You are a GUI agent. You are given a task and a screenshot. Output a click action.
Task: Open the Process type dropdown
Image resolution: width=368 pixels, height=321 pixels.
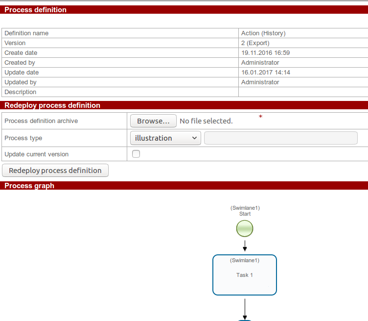tap(165, 138)
